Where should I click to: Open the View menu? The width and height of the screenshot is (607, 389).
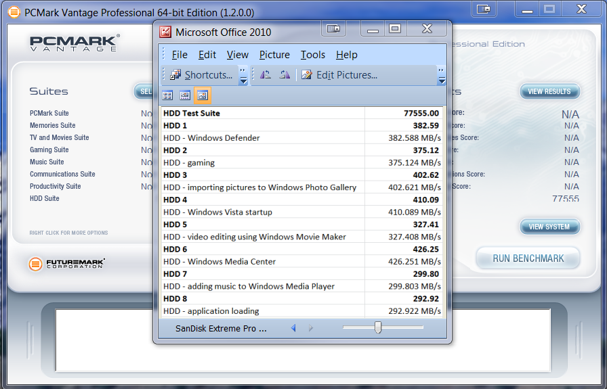pyautogui.click(x=238, y=55)
